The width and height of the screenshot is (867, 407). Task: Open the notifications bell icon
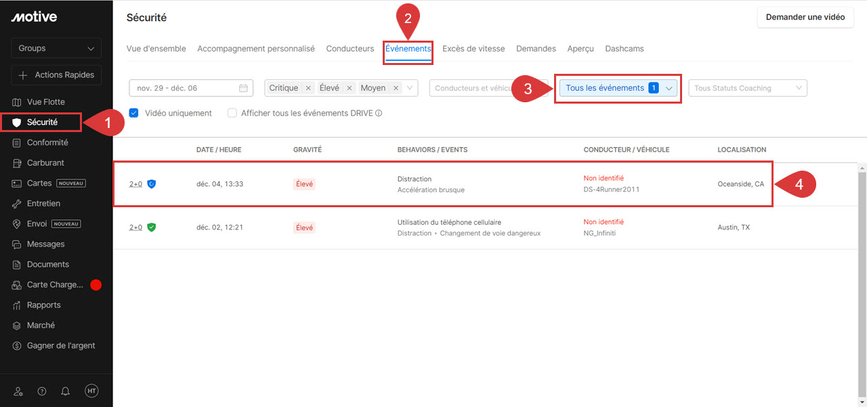pos(66,391)
